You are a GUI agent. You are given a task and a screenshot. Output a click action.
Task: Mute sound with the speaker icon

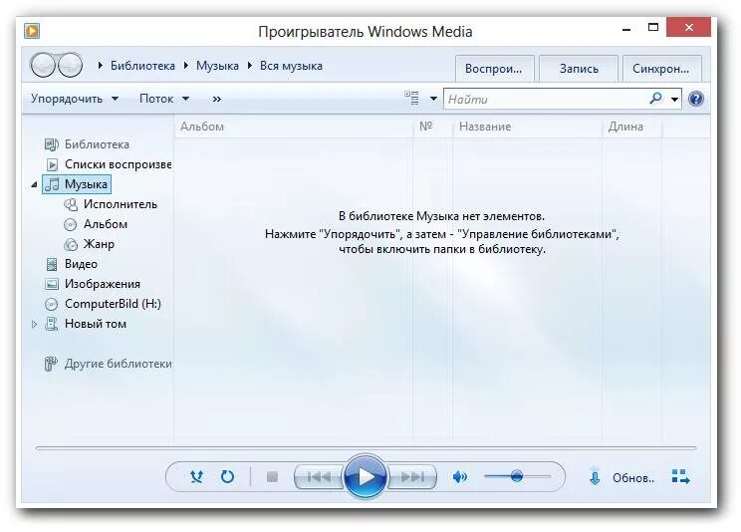click(x=459, y=476)
